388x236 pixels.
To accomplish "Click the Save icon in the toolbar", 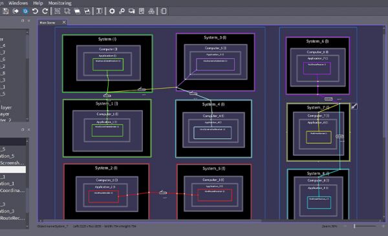I will (6, 11).
